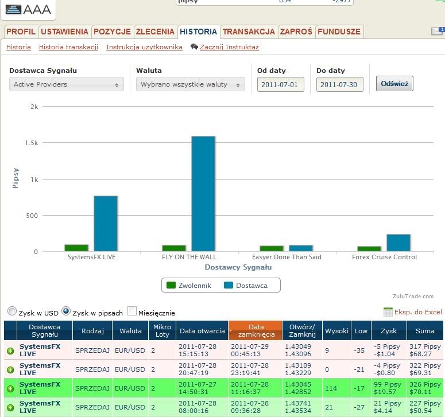Click the FLY ON THE WALL axis label

tap(189, 257)
